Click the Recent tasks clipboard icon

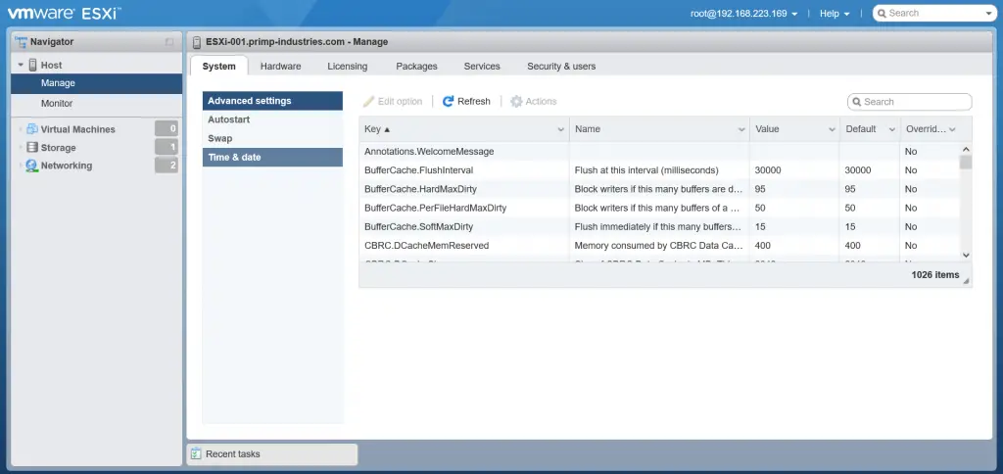pos(196,454)
